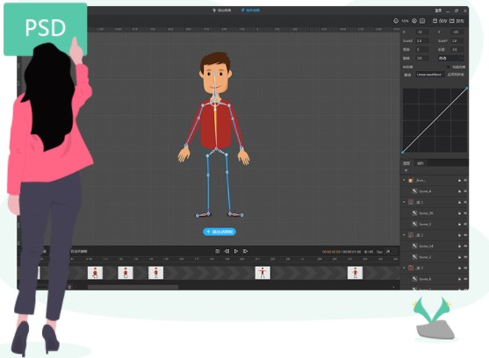Image resolution: width=489 pixels, height=358 pixels.
Task: Switch to the second tab in layers panel
Action: (420, 163)
